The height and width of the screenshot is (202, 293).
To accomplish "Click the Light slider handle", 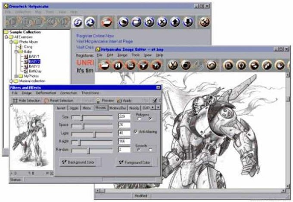I will point(95,134).
